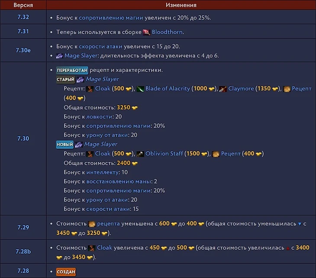This screenshot has width=316, height=278.
Task: Open the version 7.30e link
Action: coord(23,50)
